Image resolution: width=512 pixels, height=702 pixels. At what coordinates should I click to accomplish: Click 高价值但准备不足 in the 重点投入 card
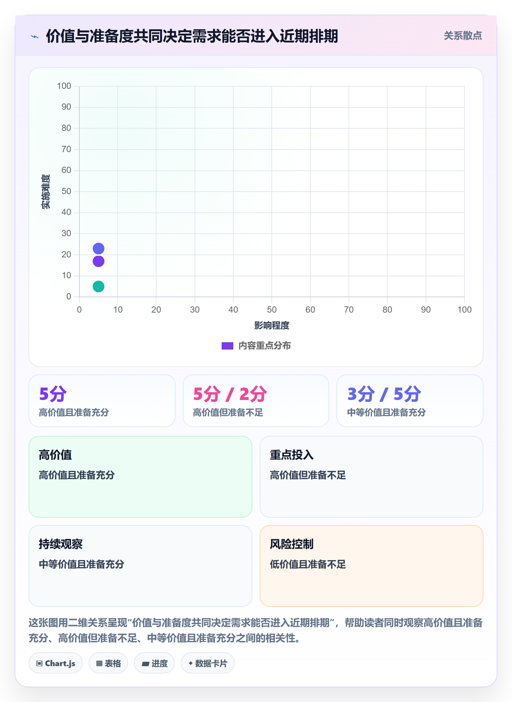[308, 475]
